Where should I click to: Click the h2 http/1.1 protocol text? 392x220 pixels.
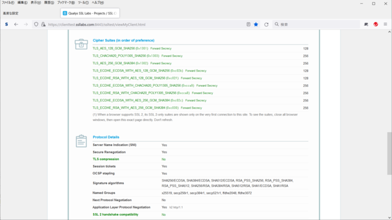point(176,207)
